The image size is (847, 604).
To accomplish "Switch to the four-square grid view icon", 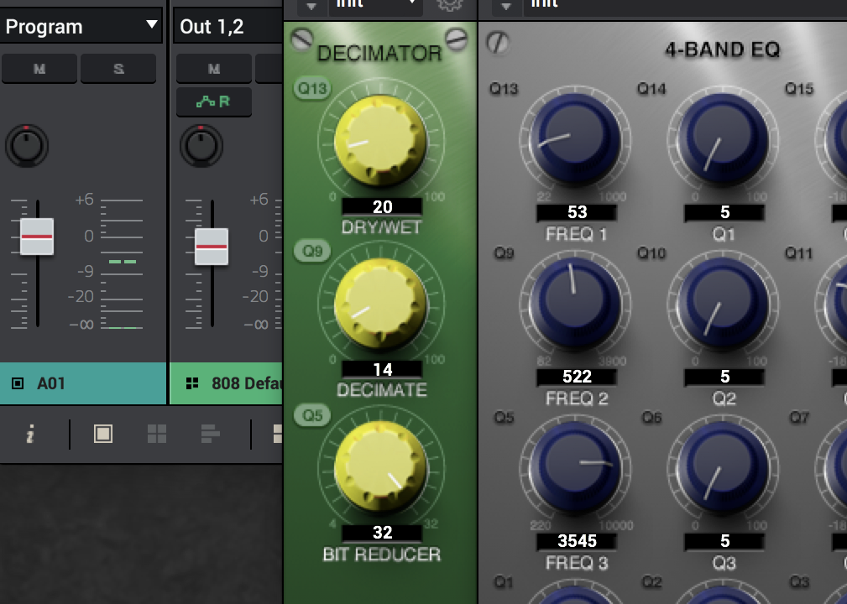I will [x=157, y=434].
